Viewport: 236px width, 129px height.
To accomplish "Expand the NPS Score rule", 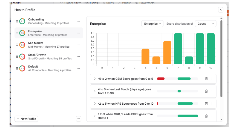I will tap(95, 104).
